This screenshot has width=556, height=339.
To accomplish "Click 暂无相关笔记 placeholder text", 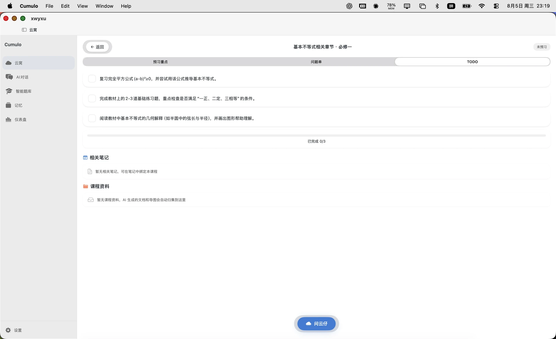I will pyautogui.click(x=126, y=172).
